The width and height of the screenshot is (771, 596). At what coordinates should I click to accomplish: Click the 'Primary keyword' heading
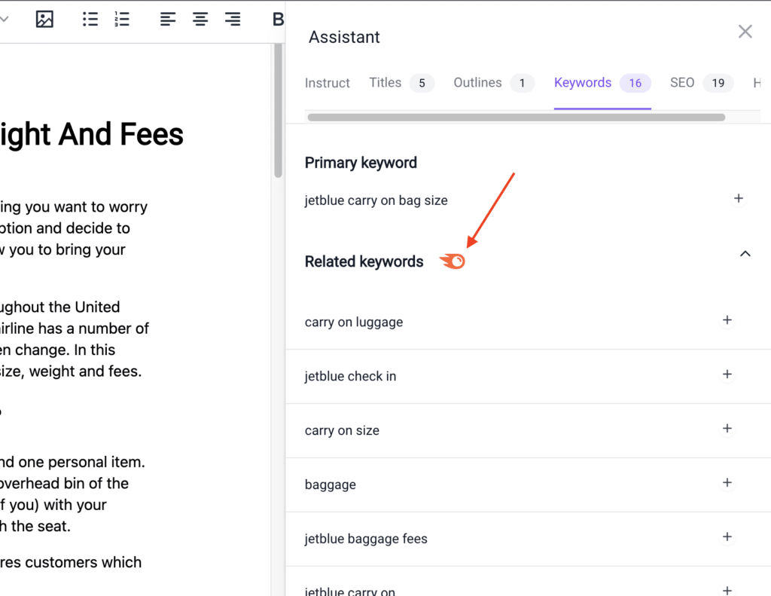point(361,163)
